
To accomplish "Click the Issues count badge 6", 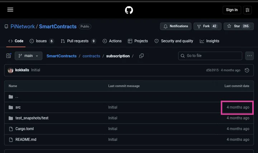I will click(x=52, y=41).
